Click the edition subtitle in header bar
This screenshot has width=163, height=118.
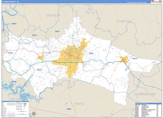click(137, 2)
